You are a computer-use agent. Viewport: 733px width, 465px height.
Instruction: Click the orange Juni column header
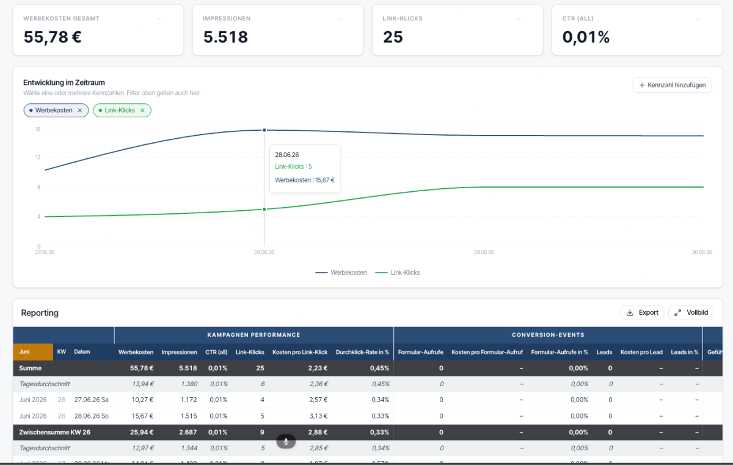pos(33,352)
